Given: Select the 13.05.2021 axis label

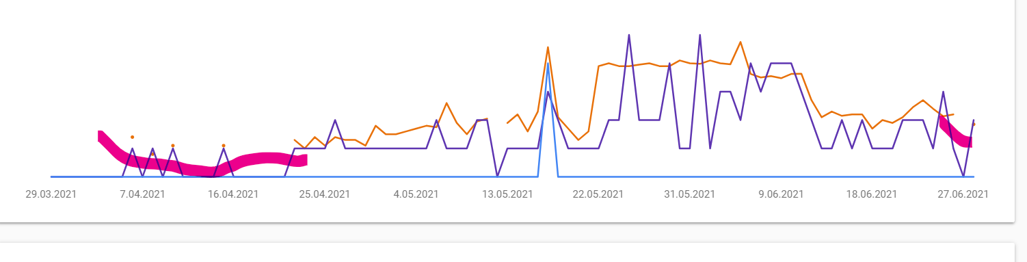Looking at the screenshot, I should click(x=507, y=194).
